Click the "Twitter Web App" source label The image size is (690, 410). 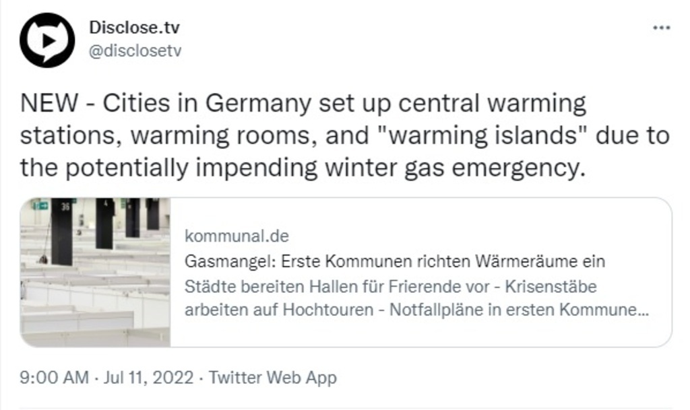tap(272, 377)
